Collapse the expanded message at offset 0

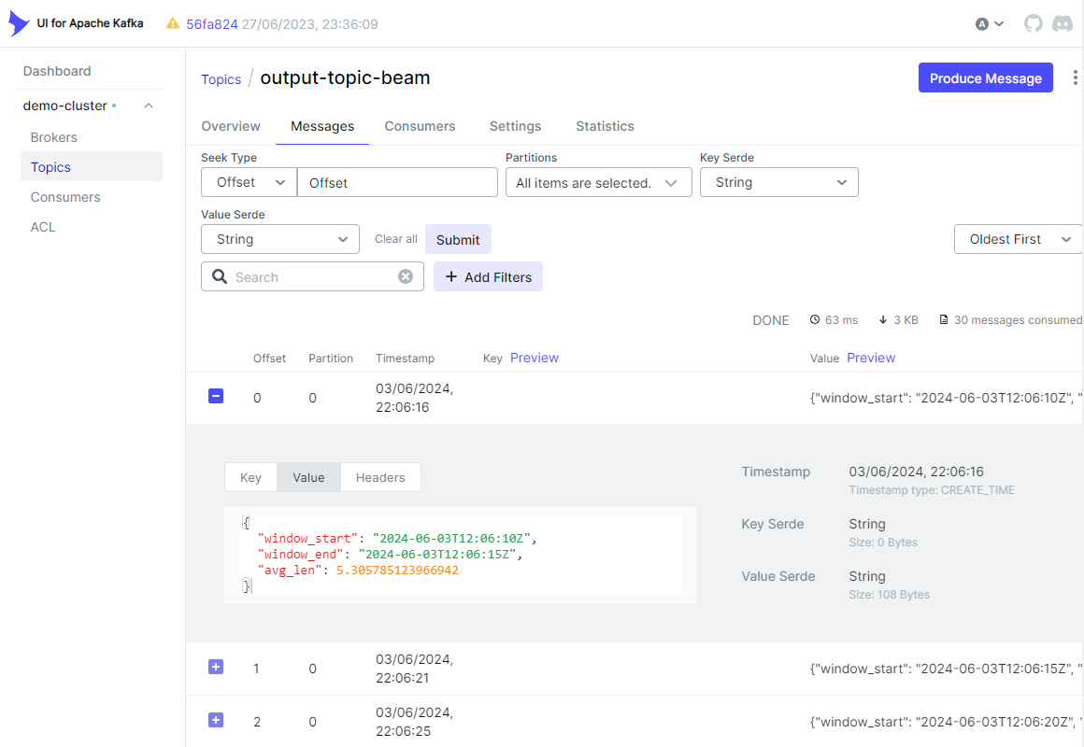coord(216,396)
